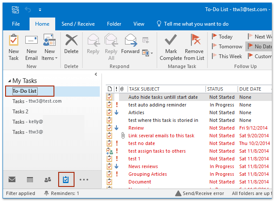Switch to the Mail view
Screen dimensions: 274x201
(x=12, y=180)
